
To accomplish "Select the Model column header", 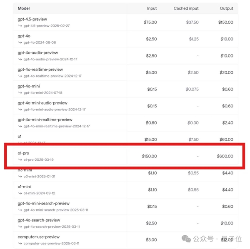I will 24,8.
